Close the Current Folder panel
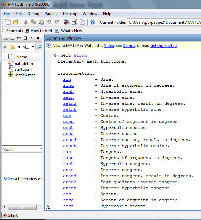This screenshot has height=220, width=201. [x=38, y=38]
